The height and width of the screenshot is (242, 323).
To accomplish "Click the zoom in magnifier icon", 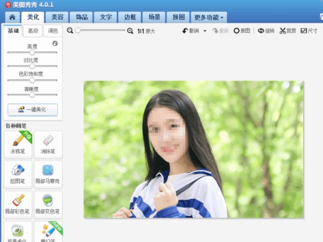I will 130,31.
